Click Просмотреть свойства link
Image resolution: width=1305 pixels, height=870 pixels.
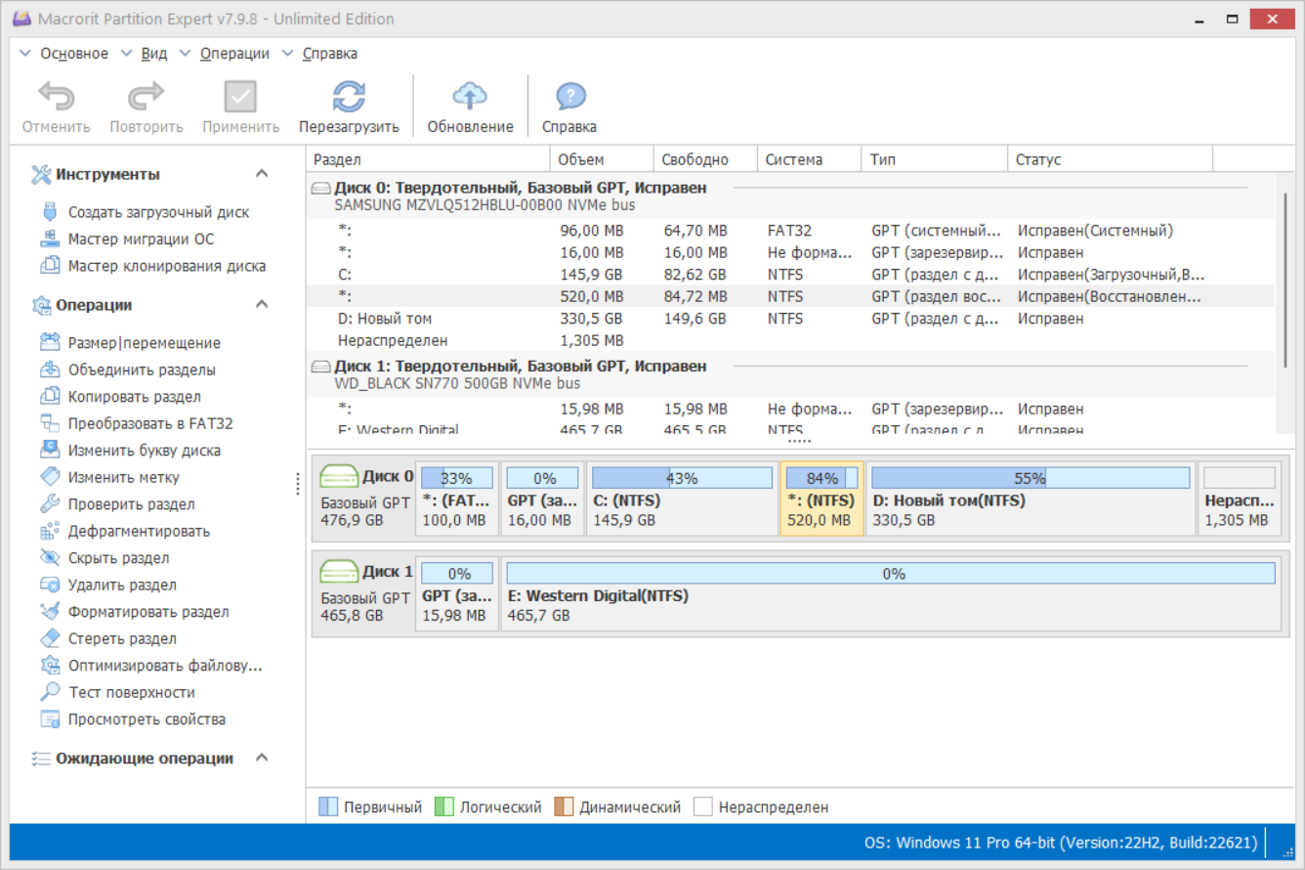[147, 719]
